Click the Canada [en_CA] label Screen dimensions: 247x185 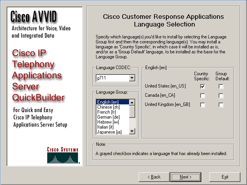click(160, 95)
